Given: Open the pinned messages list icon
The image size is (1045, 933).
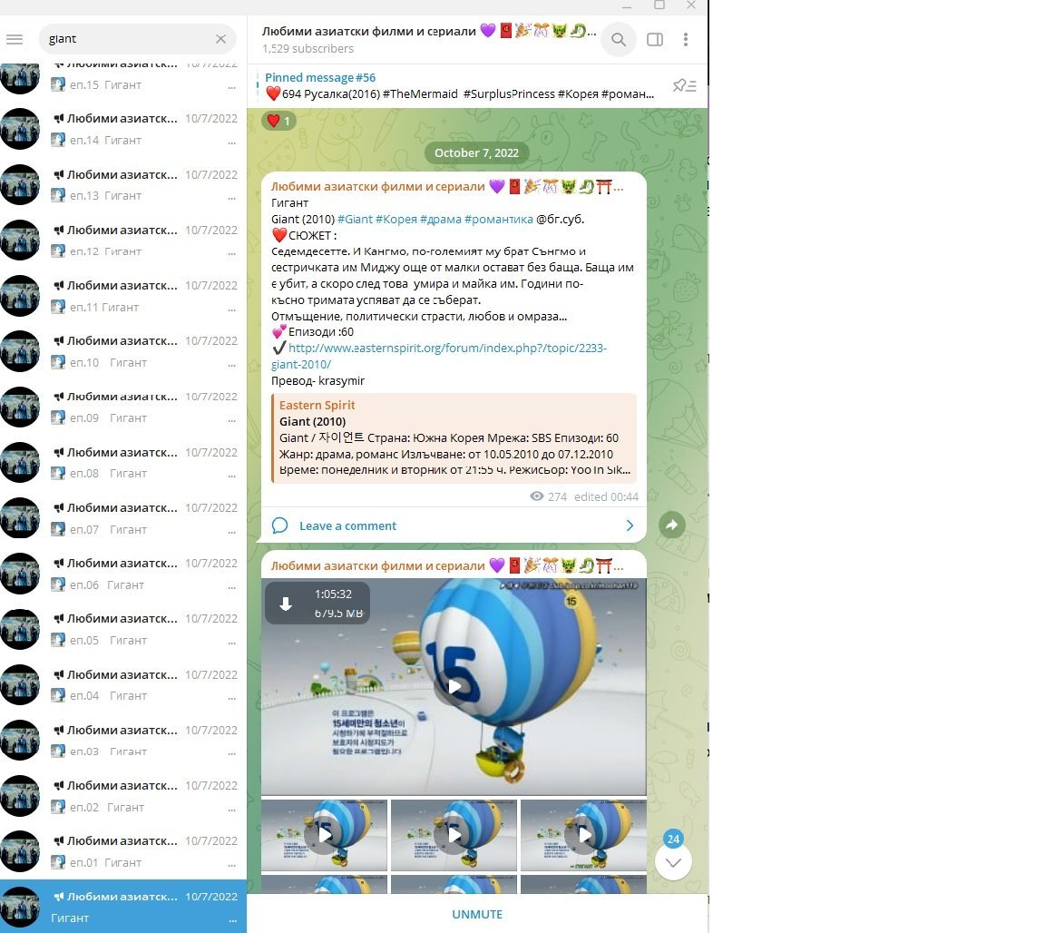Looking at the screenshot, I should (x=684, y=86).
